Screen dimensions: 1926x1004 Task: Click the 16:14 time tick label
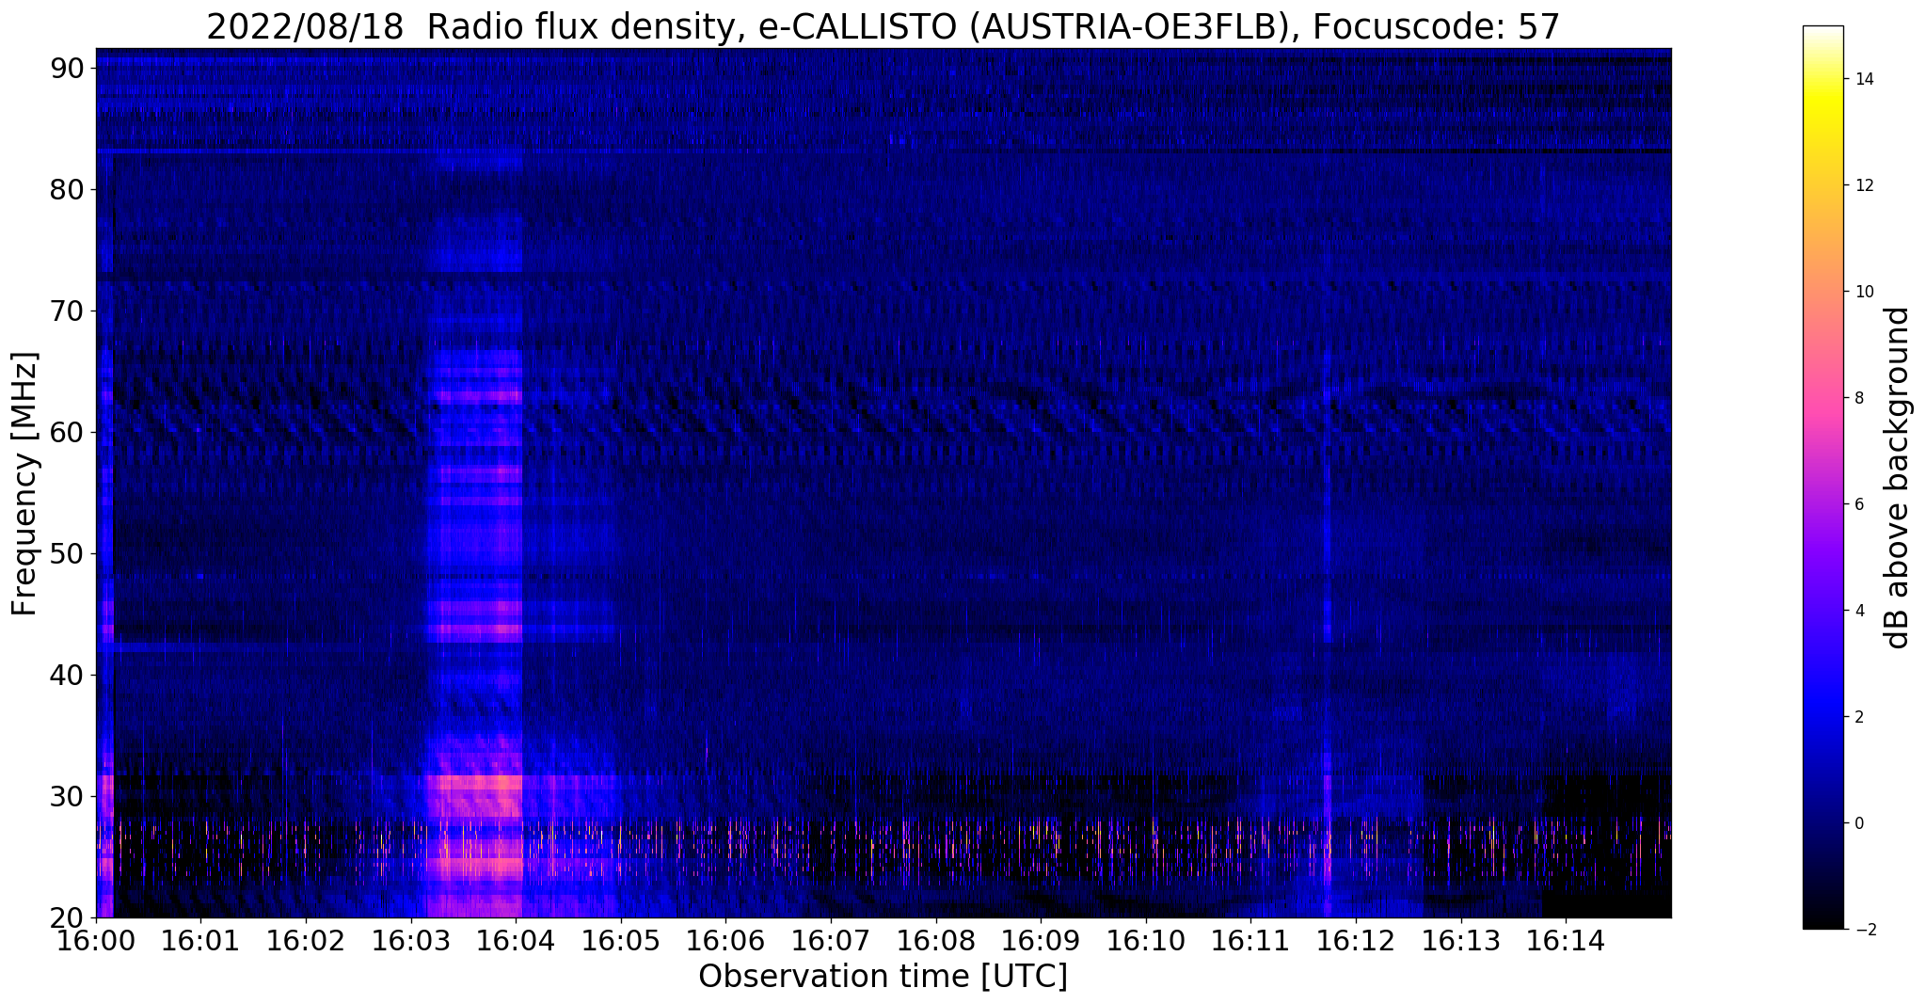pyautogui.click(x=1566, y=941)
